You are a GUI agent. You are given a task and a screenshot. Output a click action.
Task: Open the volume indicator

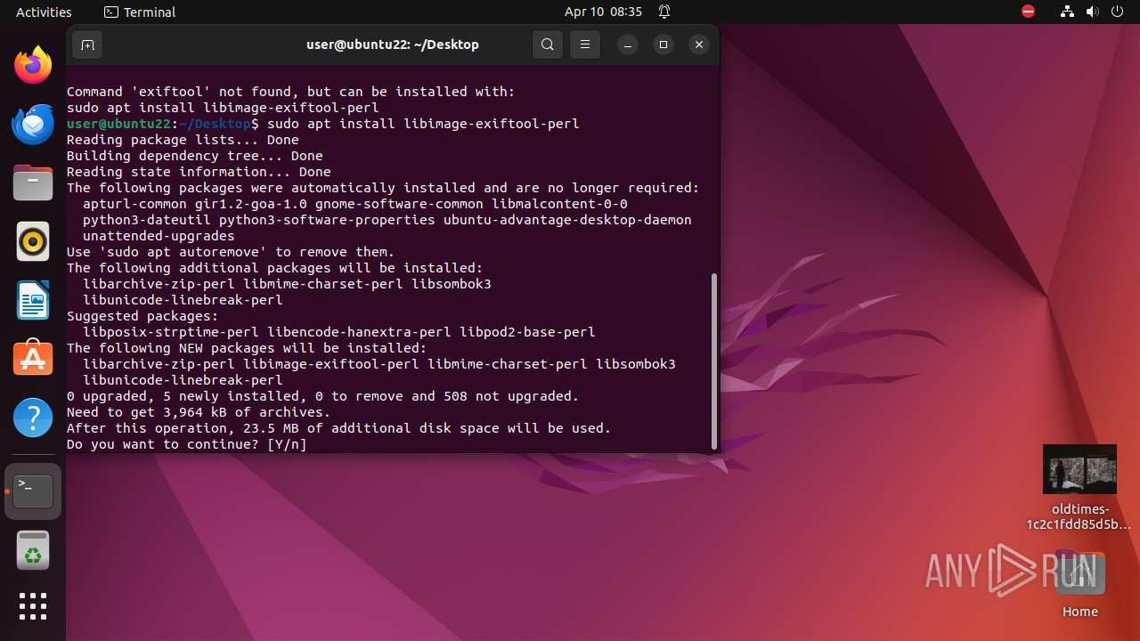click(1093, 12)
